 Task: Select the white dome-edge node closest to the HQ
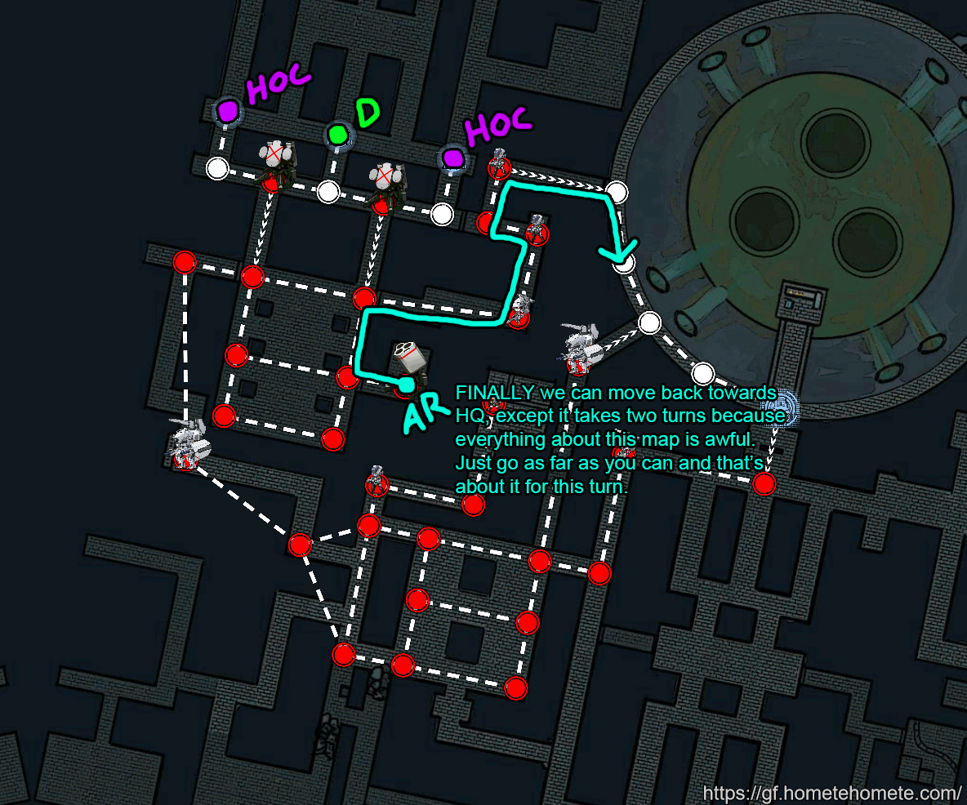[x=702, y=373]
